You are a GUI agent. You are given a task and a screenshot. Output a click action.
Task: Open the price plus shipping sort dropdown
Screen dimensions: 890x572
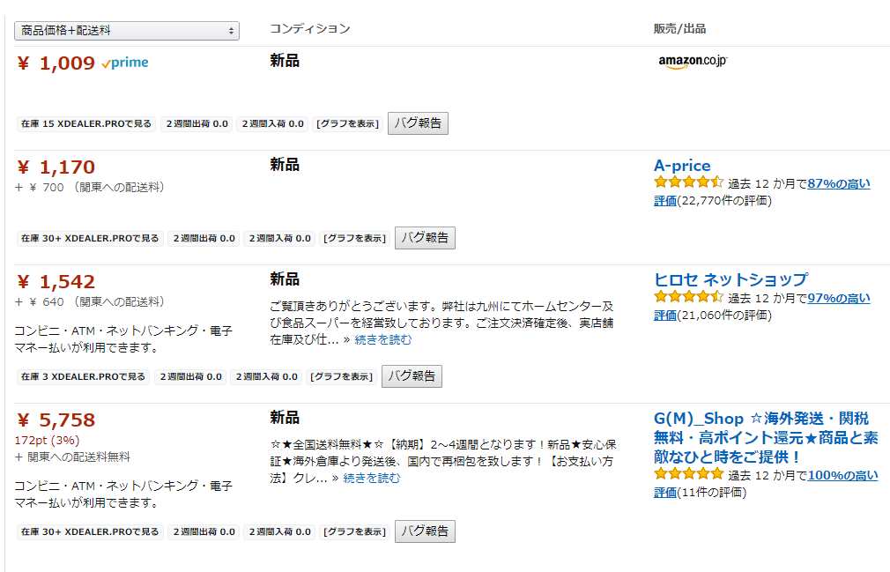[127, 31]
